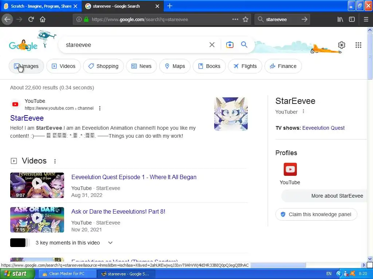The image size is (373, 279).
Task: Click the vertical scrollbar up arrow
Action: click(x=370, y=30)
